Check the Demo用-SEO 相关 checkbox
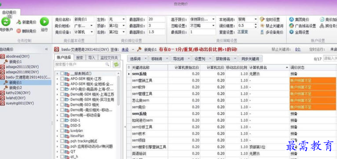The height and width of the screenshot is (159, 337). click(62, 105)
